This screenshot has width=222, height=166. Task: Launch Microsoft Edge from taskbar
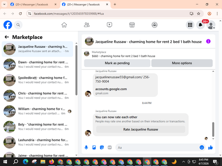point(26,162)
